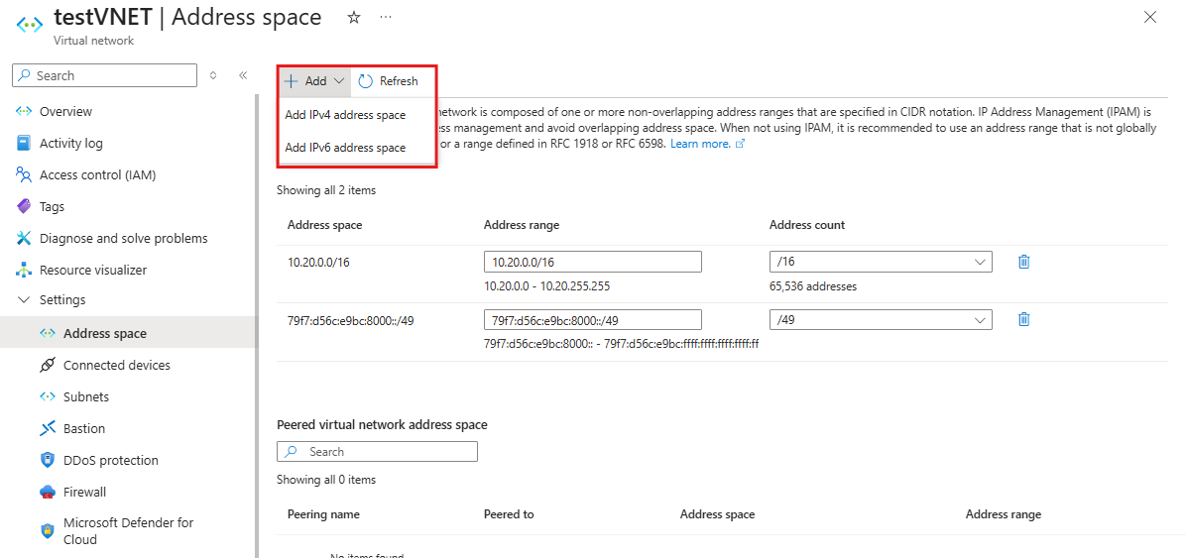Open the Add dropdown button
Screen dimensions: 1186x558
click(314, 81)
